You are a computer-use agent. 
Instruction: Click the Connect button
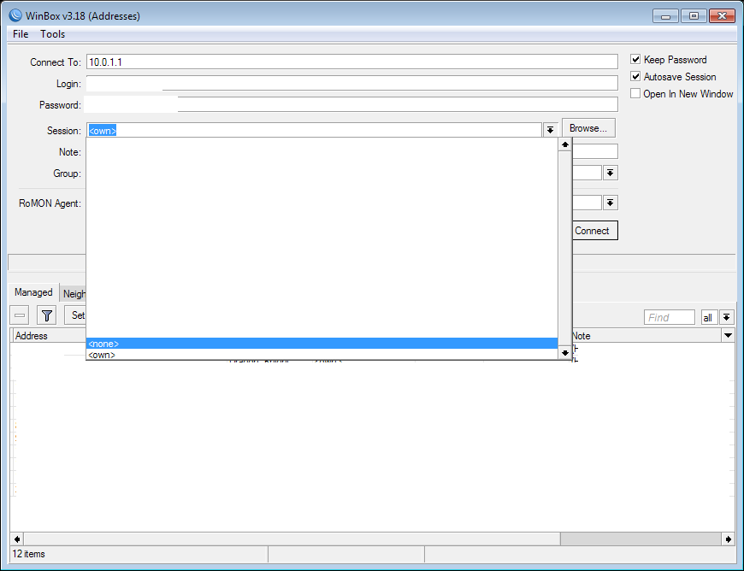595,231
